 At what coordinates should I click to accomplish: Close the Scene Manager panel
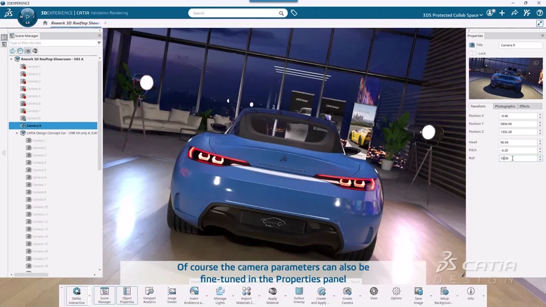tap(100, 35)
